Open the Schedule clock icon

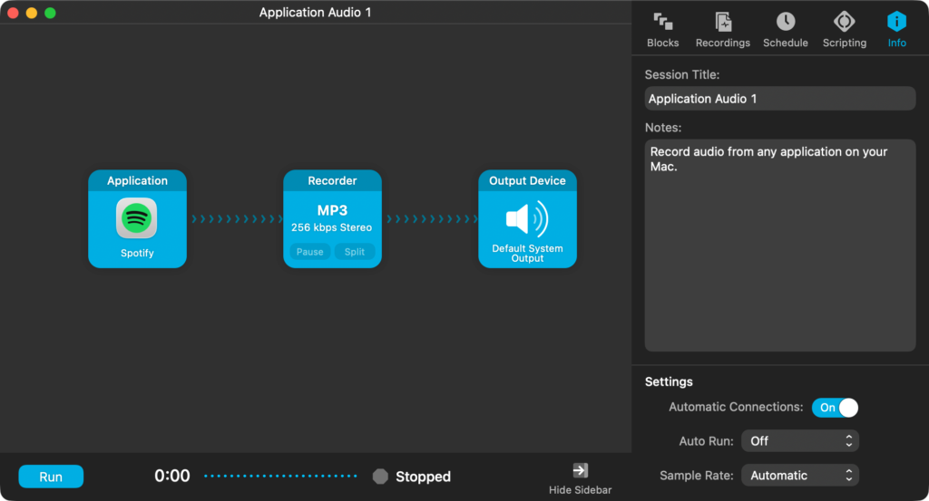pyautogui.click(x=785, y=22)
